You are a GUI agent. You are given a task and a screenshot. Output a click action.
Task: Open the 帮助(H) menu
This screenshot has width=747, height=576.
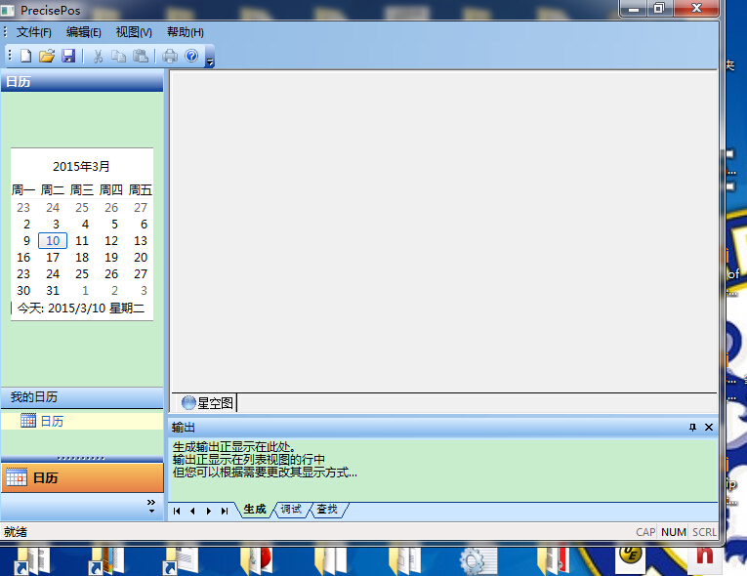pyautogui.click(x=186, y=32)
